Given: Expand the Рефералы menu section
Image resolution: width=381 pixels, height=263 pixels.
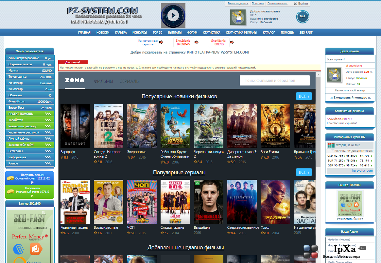Looking at the screenshot, I should (30, 151).
